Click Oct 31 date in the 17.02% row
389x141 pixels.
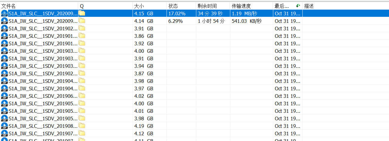288,13
